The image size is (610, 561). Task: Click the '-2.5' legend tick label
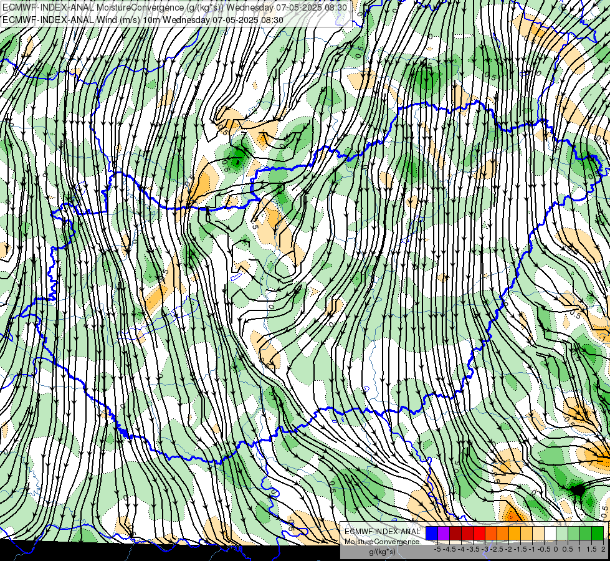pos(497,549)
